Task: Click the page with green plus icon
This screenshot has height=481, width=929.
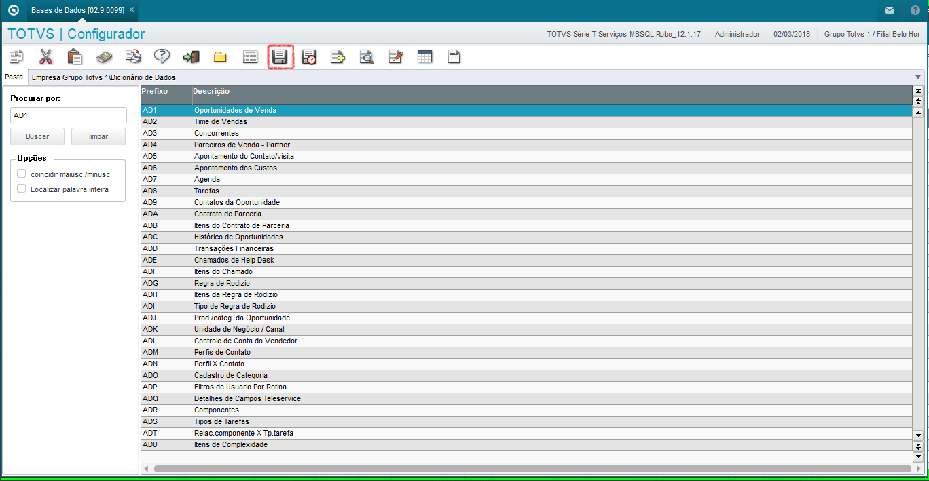Action: tap(338, 57)
